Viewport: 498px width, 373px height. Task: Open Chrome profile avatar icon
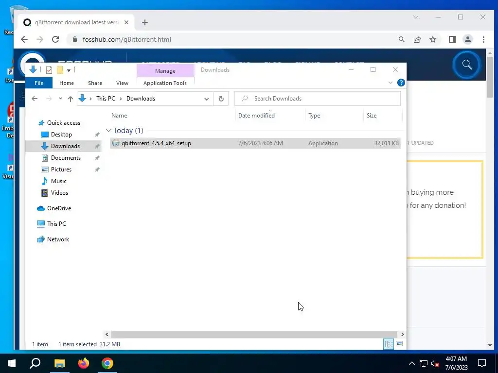[467, 39]
